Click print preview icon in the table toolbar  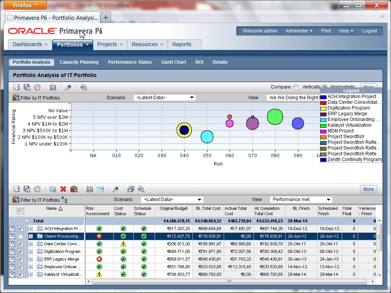(x=141, y=189)
